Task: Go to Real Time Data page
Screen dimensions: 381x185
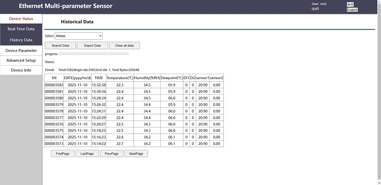Action: point(21,29)
